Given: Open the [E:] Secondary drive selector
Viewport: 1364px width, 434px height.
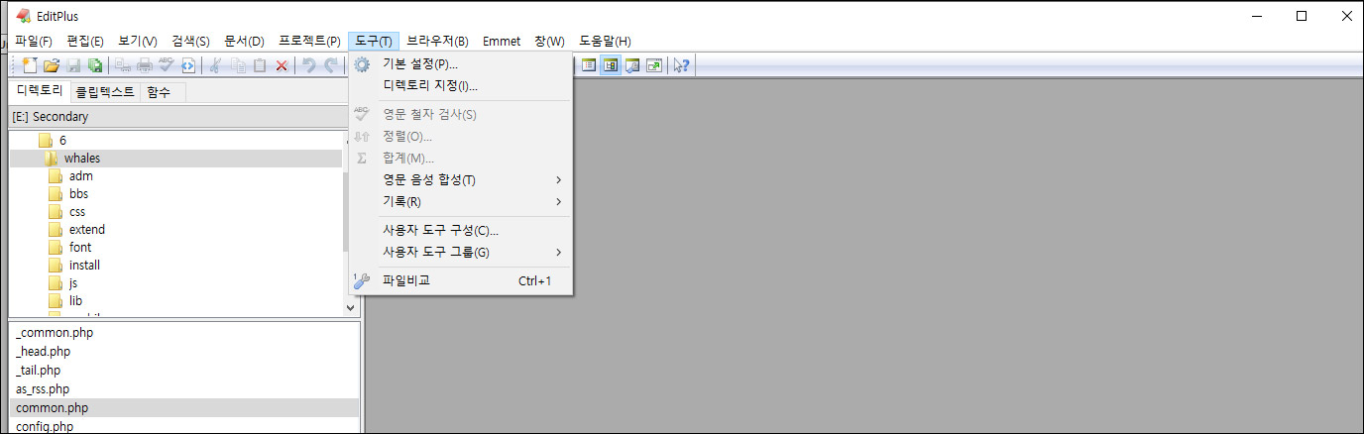Looking at the screenshot, I should coord(177,116).
